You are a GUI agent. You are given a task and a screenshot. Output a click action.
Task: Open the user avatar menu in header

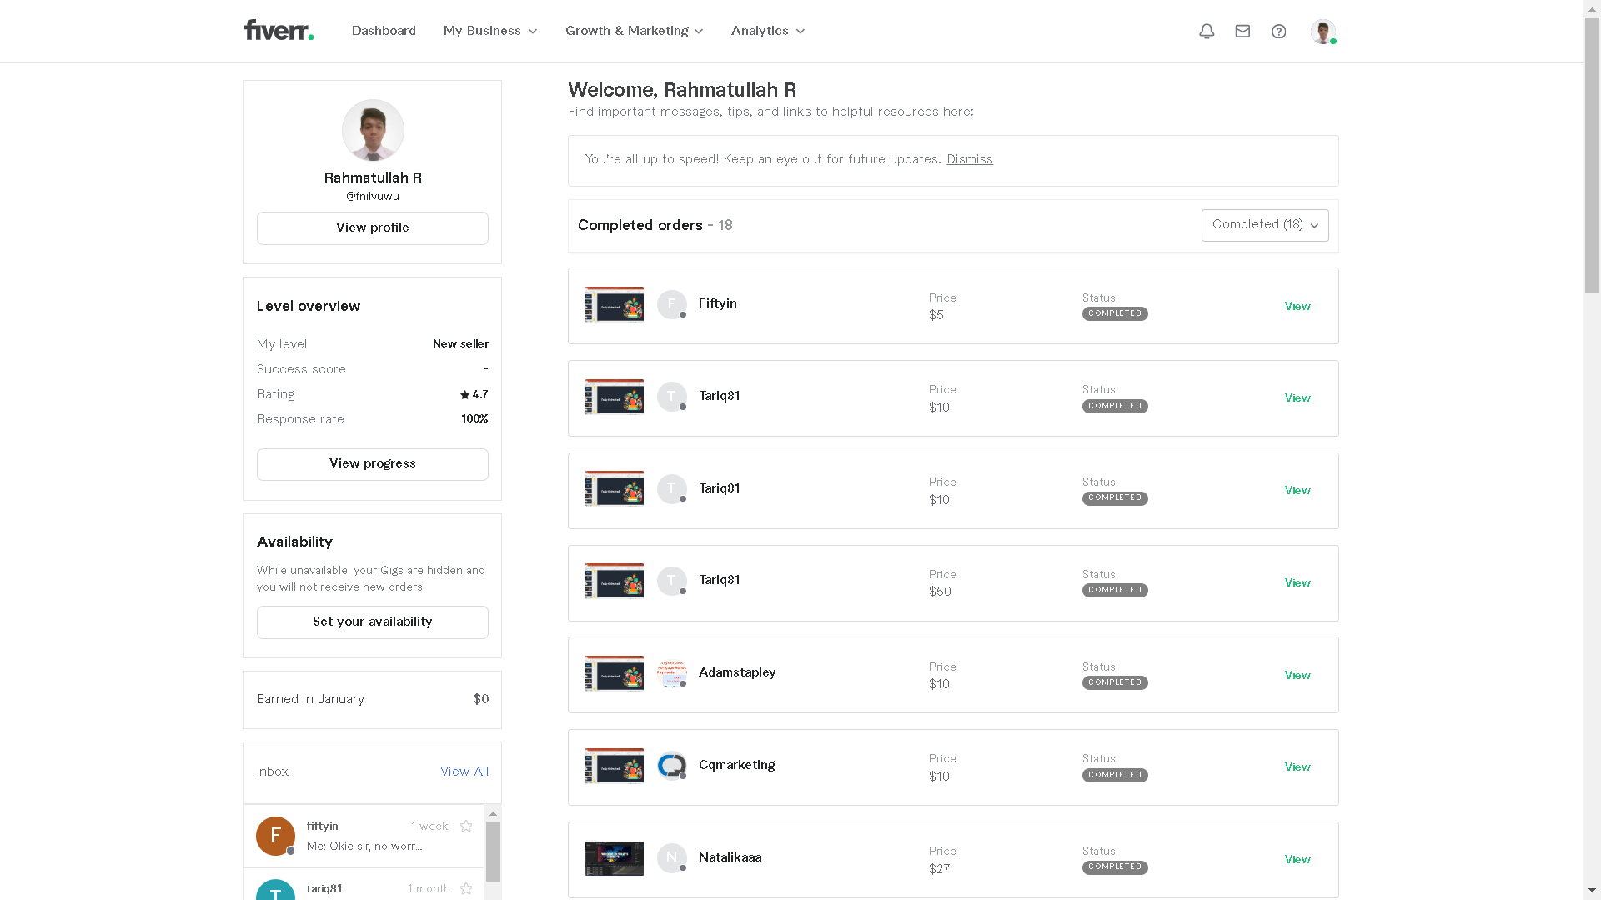point(1322,32)
